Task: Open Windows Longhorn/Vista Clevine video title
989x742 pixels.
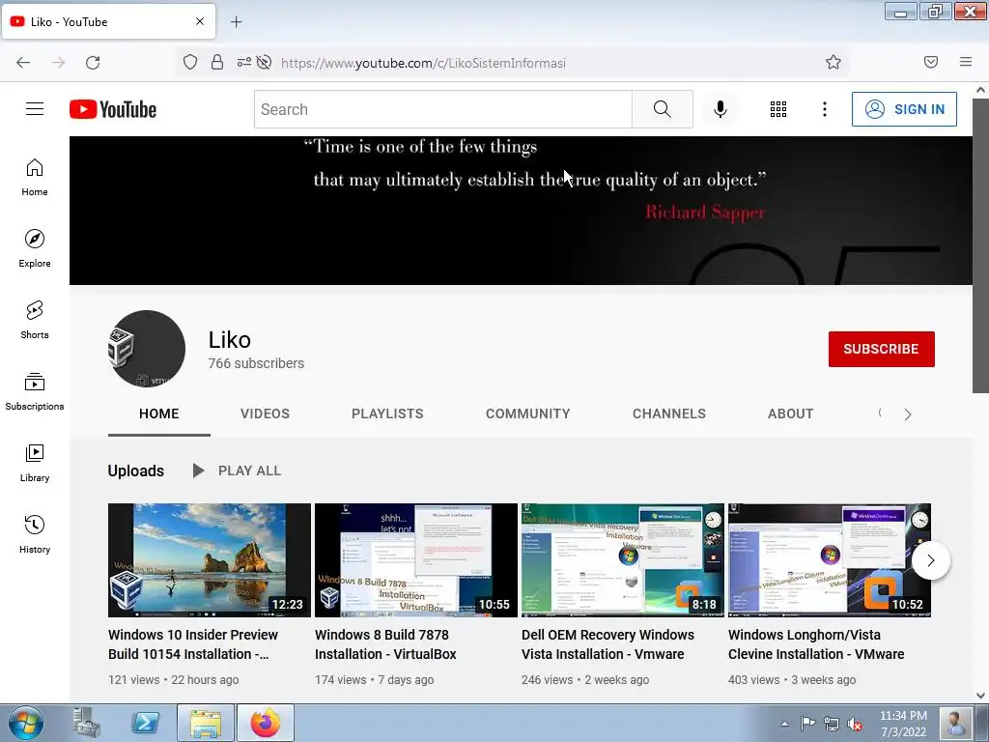Action: [x=816, y=644]
